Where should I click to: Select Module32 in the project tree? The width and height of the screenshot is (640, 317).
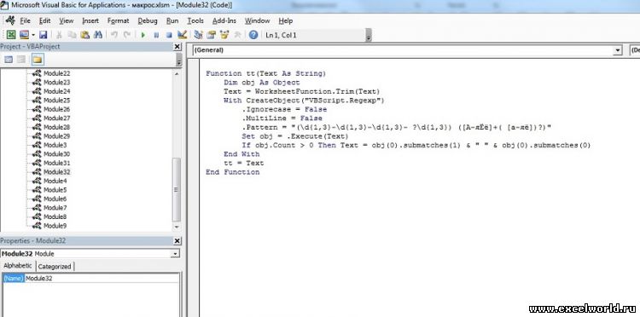coord(56,172)
